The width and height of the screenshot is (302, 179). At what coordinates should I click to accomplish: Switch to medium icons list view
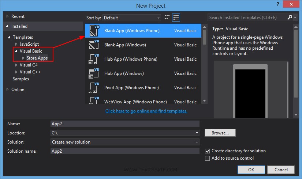click(176, 18)
